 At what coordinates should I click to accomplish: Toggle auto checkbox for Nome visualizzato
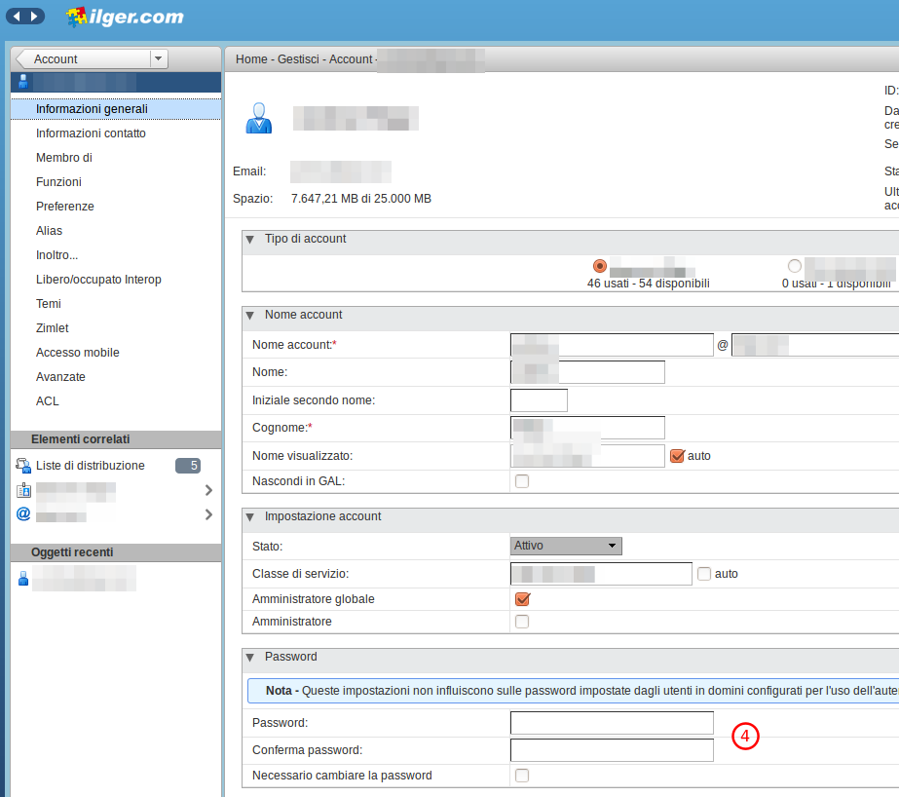[677, 456]
